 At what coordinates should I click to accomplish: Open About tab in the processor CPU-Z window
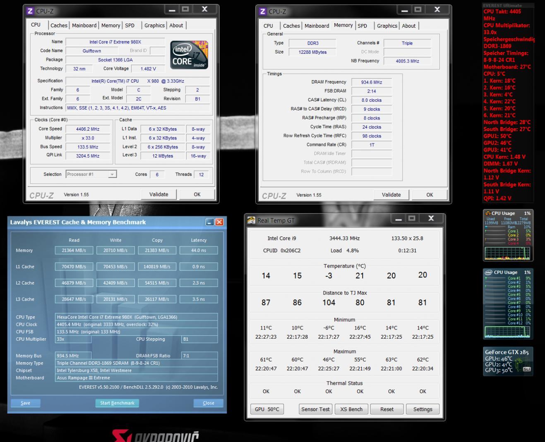[x=176, y=25]
